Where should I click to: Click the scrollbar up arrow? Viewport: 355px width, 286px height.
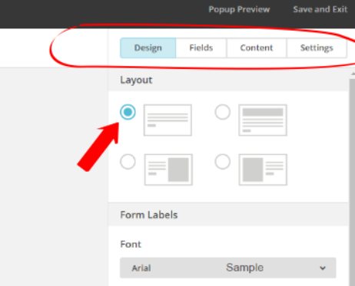pos(353,74)
